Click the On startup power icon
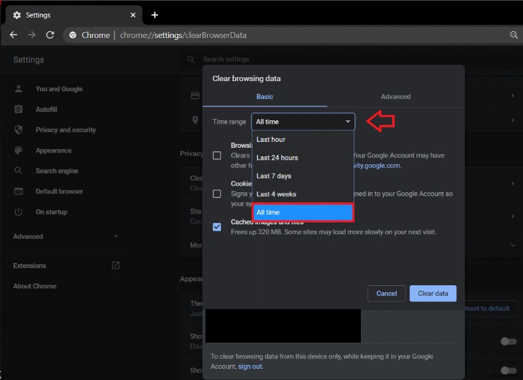Viewport: 523px width, 380px height. (19, 212)
